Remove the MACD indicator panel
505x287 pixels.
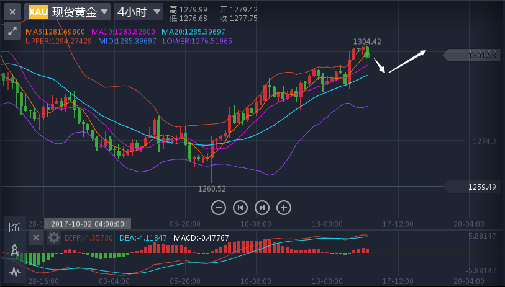36,237
